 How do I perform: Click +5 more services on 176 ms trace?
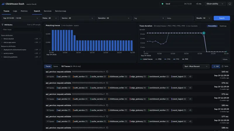point(190,88)
